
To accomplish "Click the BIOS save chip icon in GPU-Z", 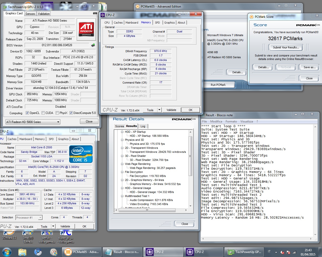I will [93, 45].
